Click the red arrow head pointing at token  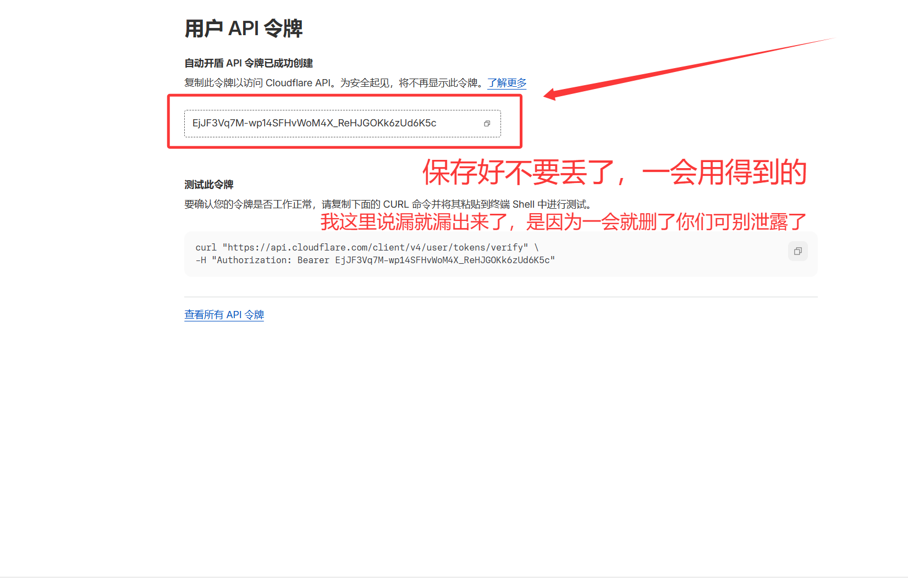[x=551, y=95]
